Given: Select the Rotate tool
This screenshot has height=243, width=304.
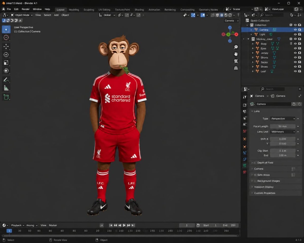Looking at the screenshot, I should coord(6,55).
